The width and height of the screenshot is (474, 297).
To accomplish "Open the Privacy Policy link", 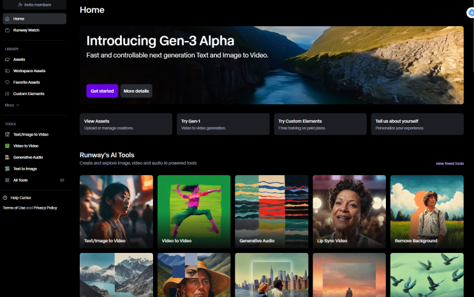I will click(x=45, y=208).
